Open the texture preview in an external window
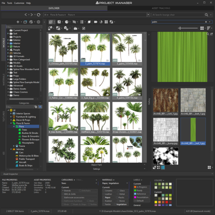Image resolution: width=215 pixels, height=215 pixels. point(211,34)
